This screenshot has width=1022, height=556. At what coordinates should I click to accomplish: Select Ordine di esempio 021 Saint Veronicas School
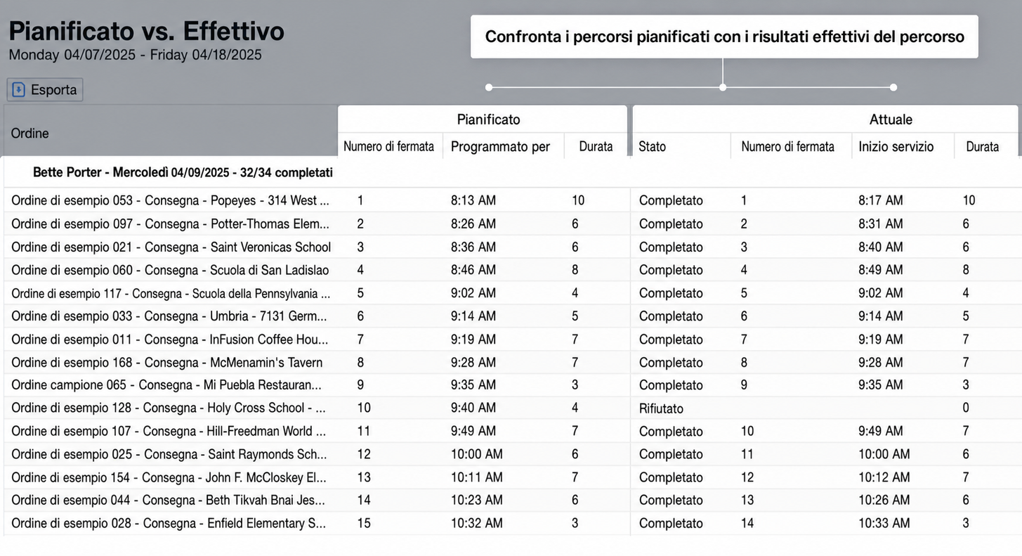pyautogui.click(x=512, y=247)
